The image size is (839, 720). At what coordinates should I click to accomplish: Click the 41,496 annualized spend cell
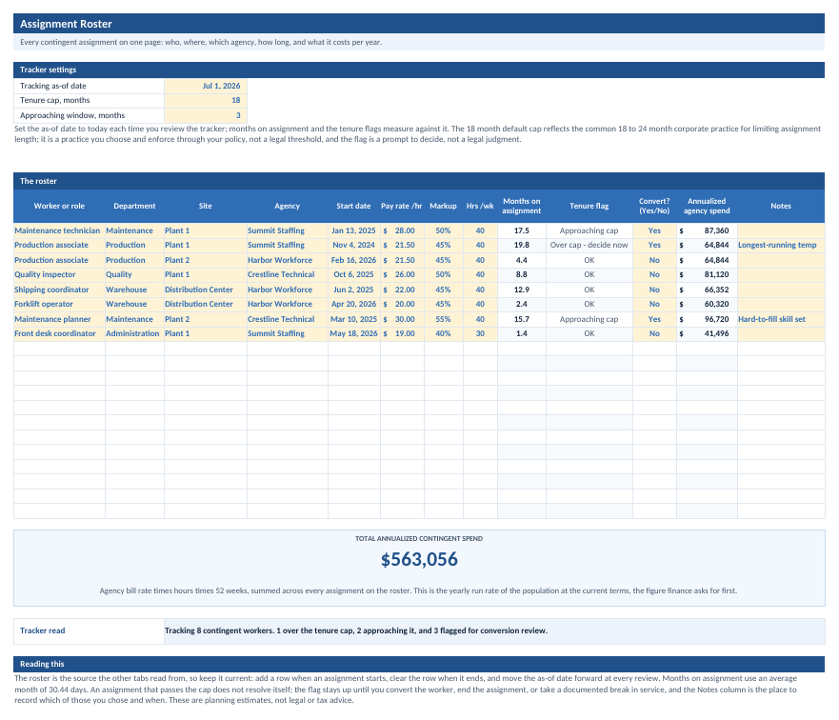click(x=707, y=333)
